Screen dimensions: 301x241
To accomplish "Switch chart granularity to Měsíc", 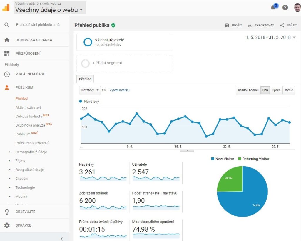I will [x=288, y=90].
